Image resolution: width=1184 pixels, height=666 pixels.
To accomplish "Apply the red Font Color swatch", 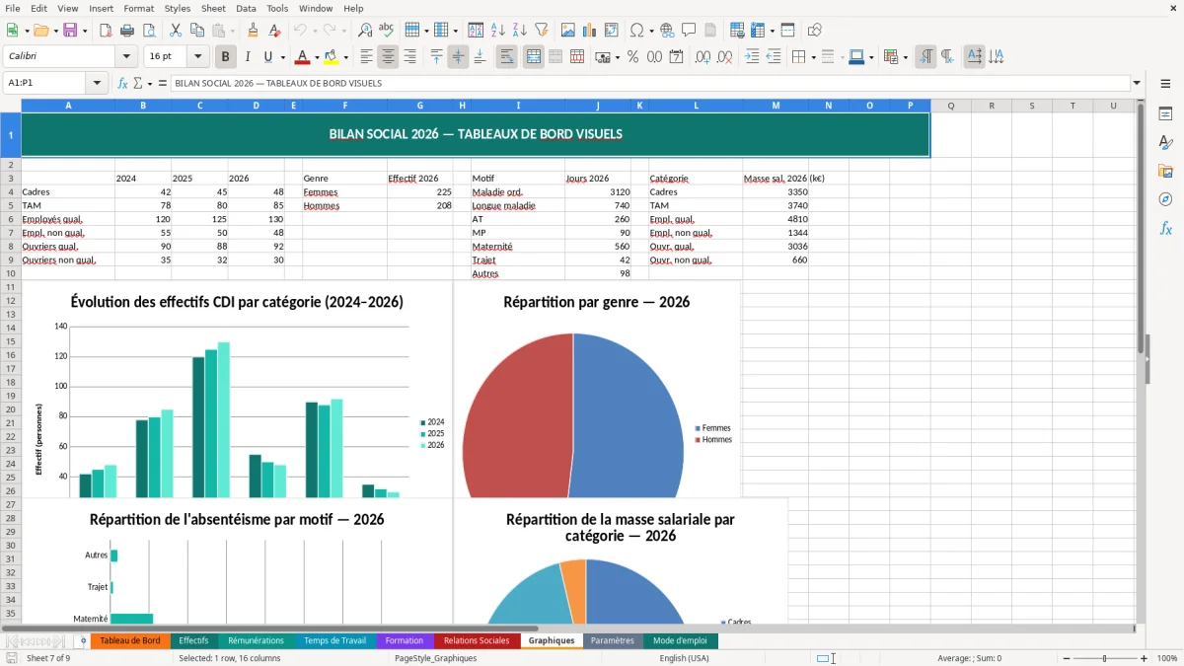I will pyautogui.click(x=302, y=57).
